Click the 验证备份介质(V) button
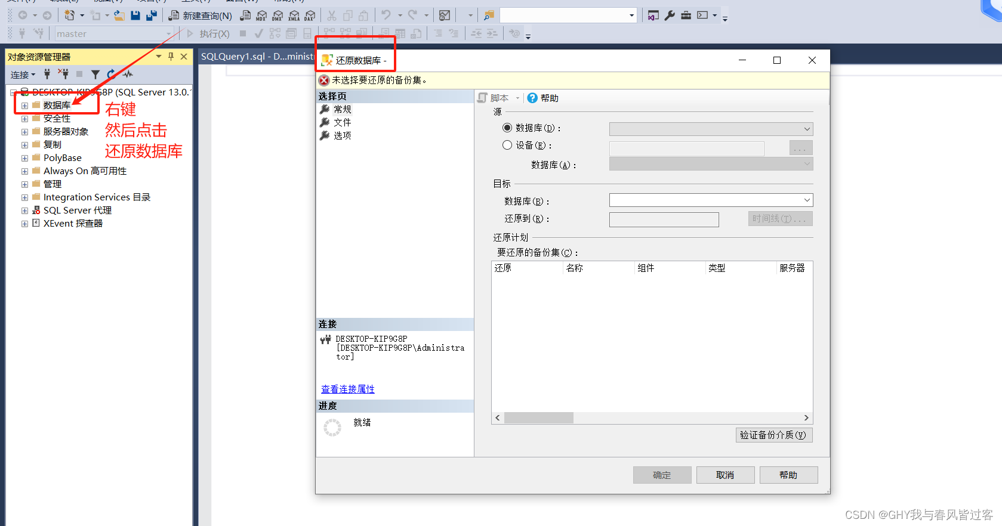This screenshot has height=526, width=1002. 773,435
